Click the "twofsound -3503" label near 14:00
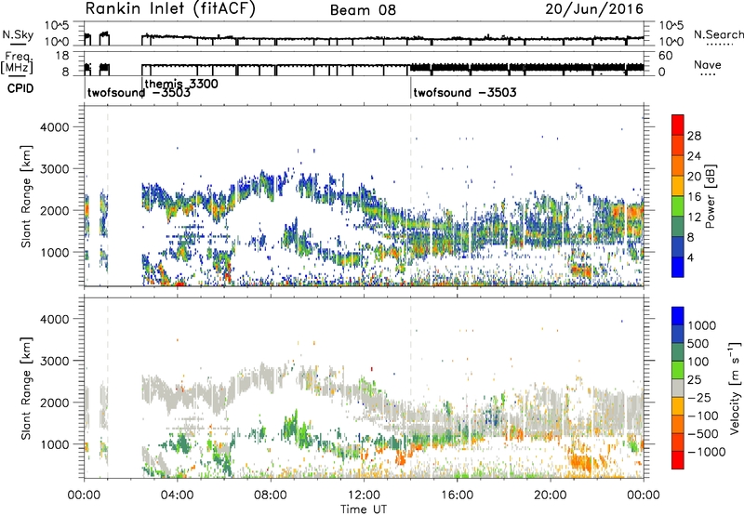 click(465, 92)
